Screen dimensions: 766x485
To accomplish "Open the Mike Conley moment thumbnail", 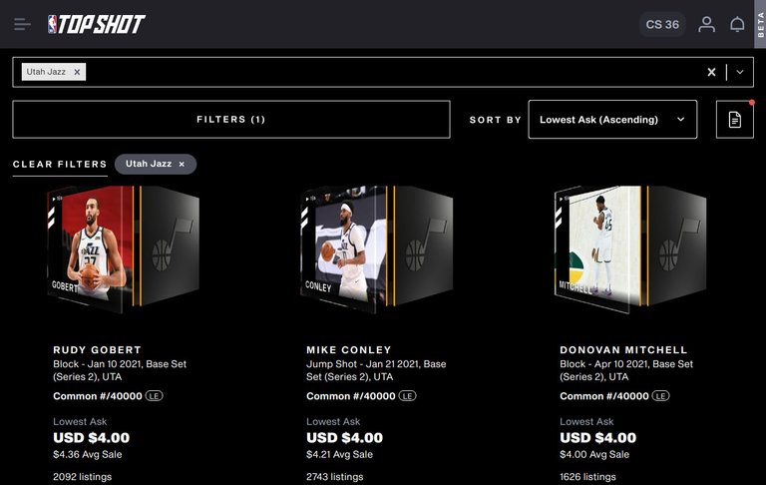I will (x=376, y=248).
